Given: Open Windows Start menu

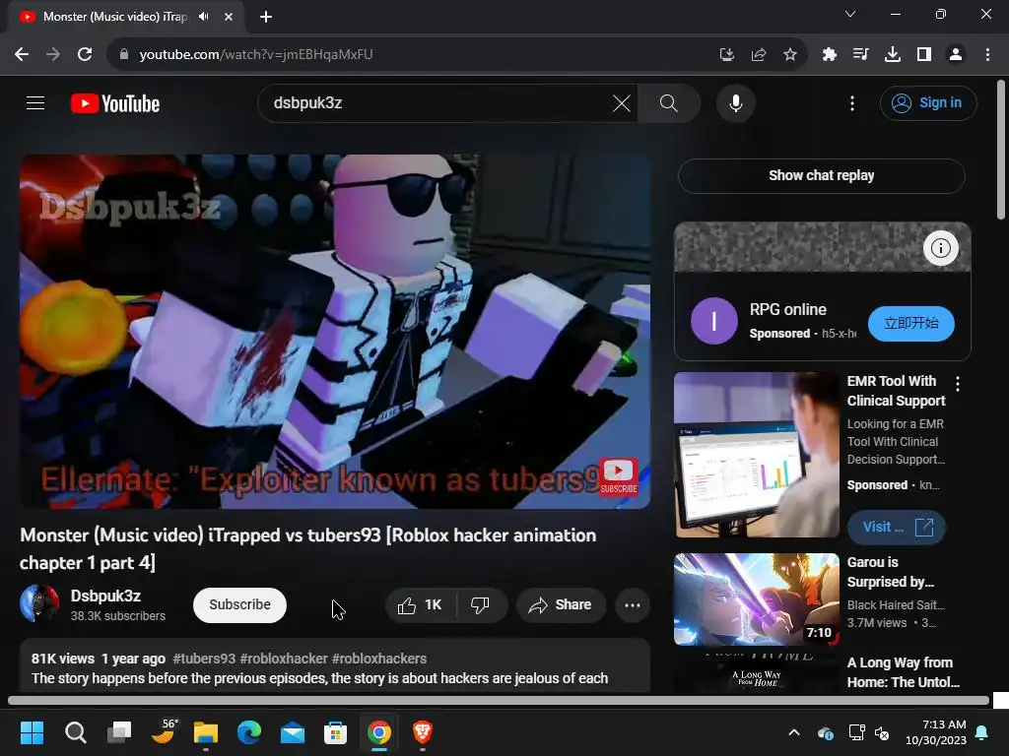Looking at the screenshot, I should pyautogui.click(x=32, y=732).
